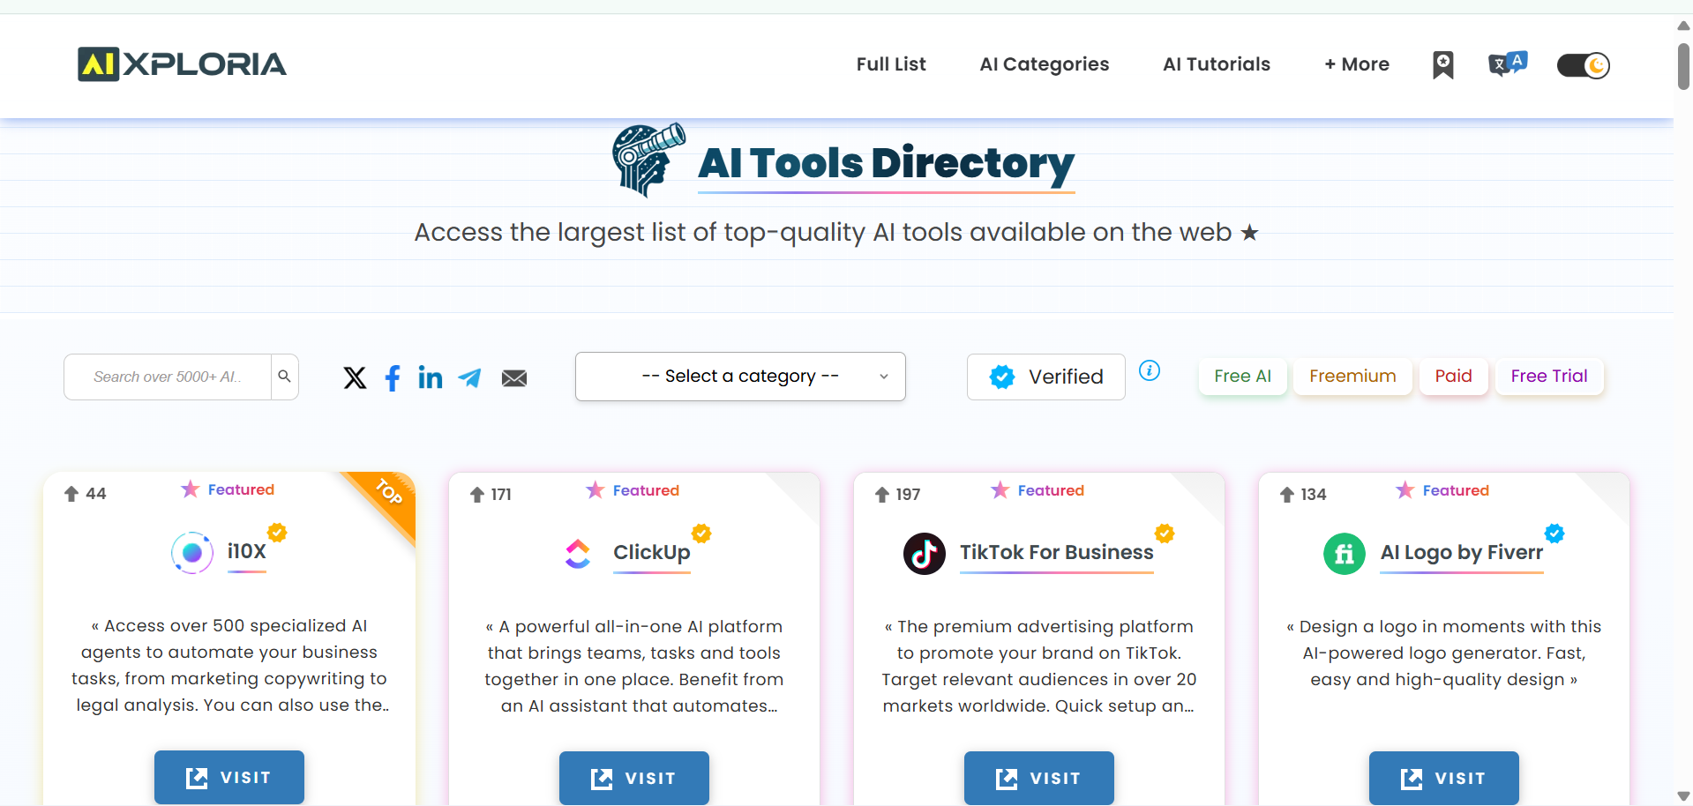Toggle the Verified filter
1693x806 pixels.
point(1045,377)
